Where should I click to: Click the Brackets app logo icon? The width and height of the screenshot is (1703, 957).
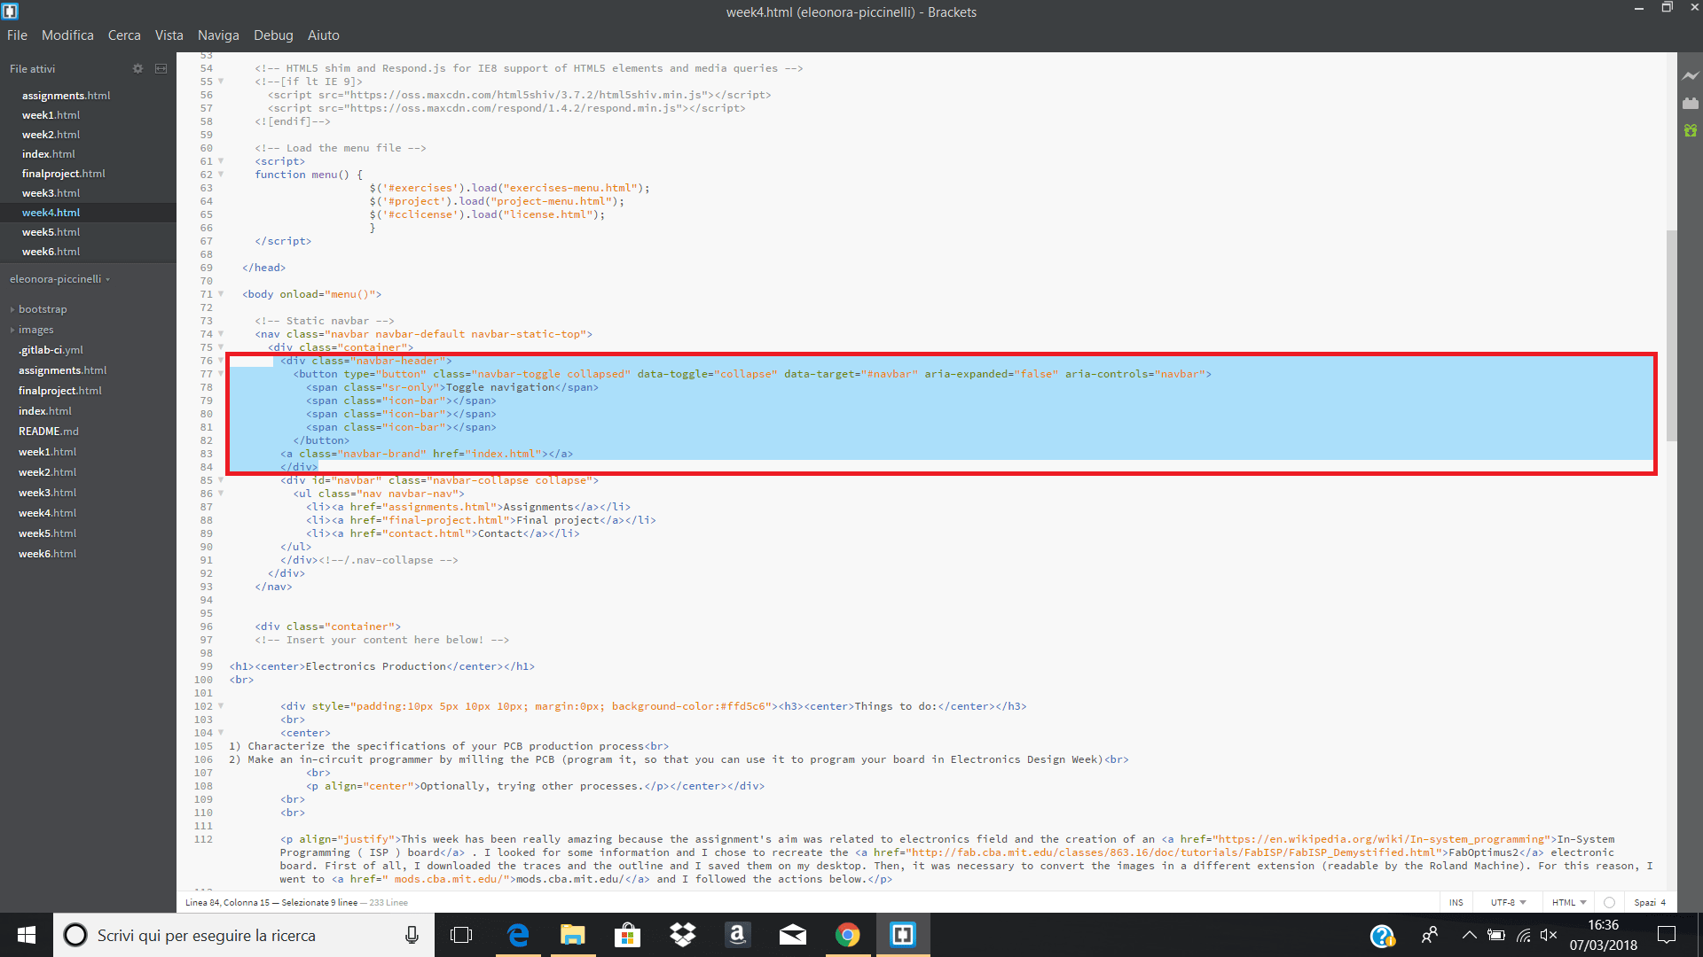click(11, 12)
